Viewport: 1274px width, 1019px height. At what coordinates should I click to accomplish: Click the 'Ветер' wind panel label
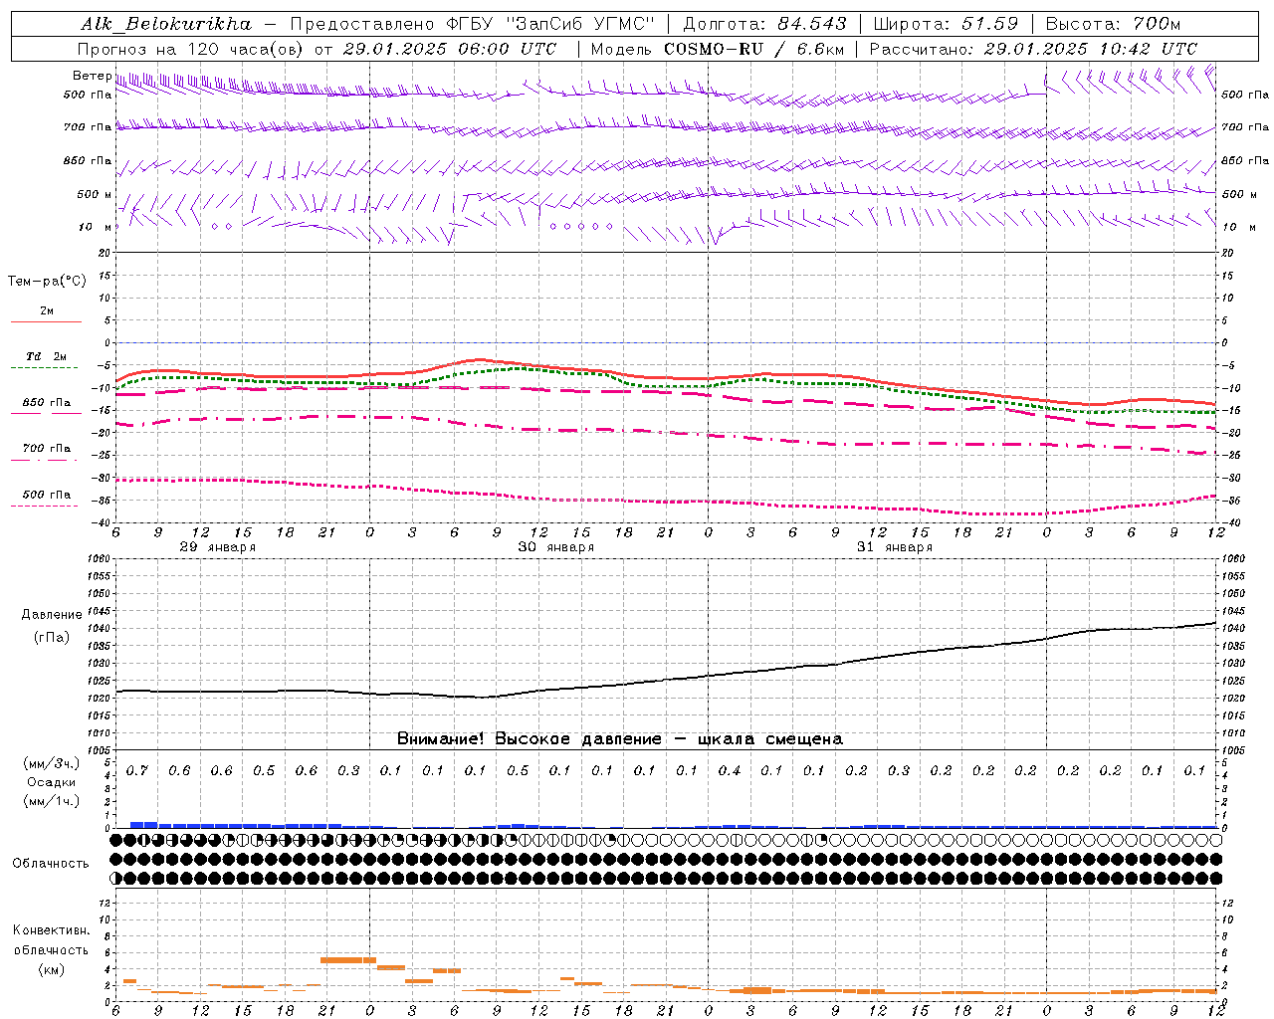point(92,76)
